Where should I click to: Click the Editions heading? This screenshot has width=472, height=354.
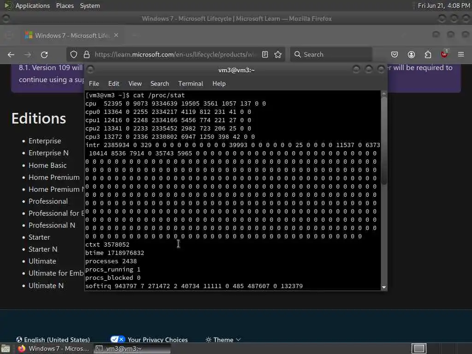tap(39, 118)
